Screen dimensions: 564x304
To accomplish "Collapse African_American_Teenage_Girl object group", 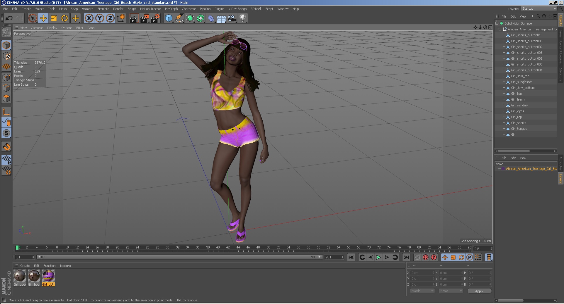I will coord(500,29).
